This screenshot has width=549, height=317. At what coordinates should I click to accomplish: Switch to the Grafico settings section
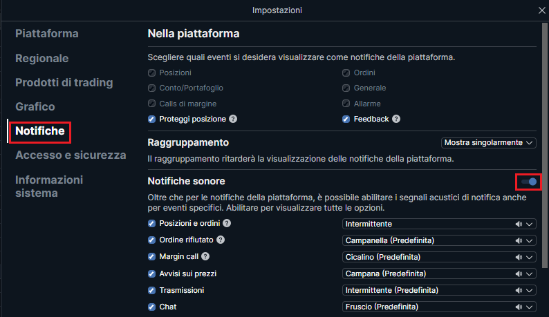[x=35, y=107]
